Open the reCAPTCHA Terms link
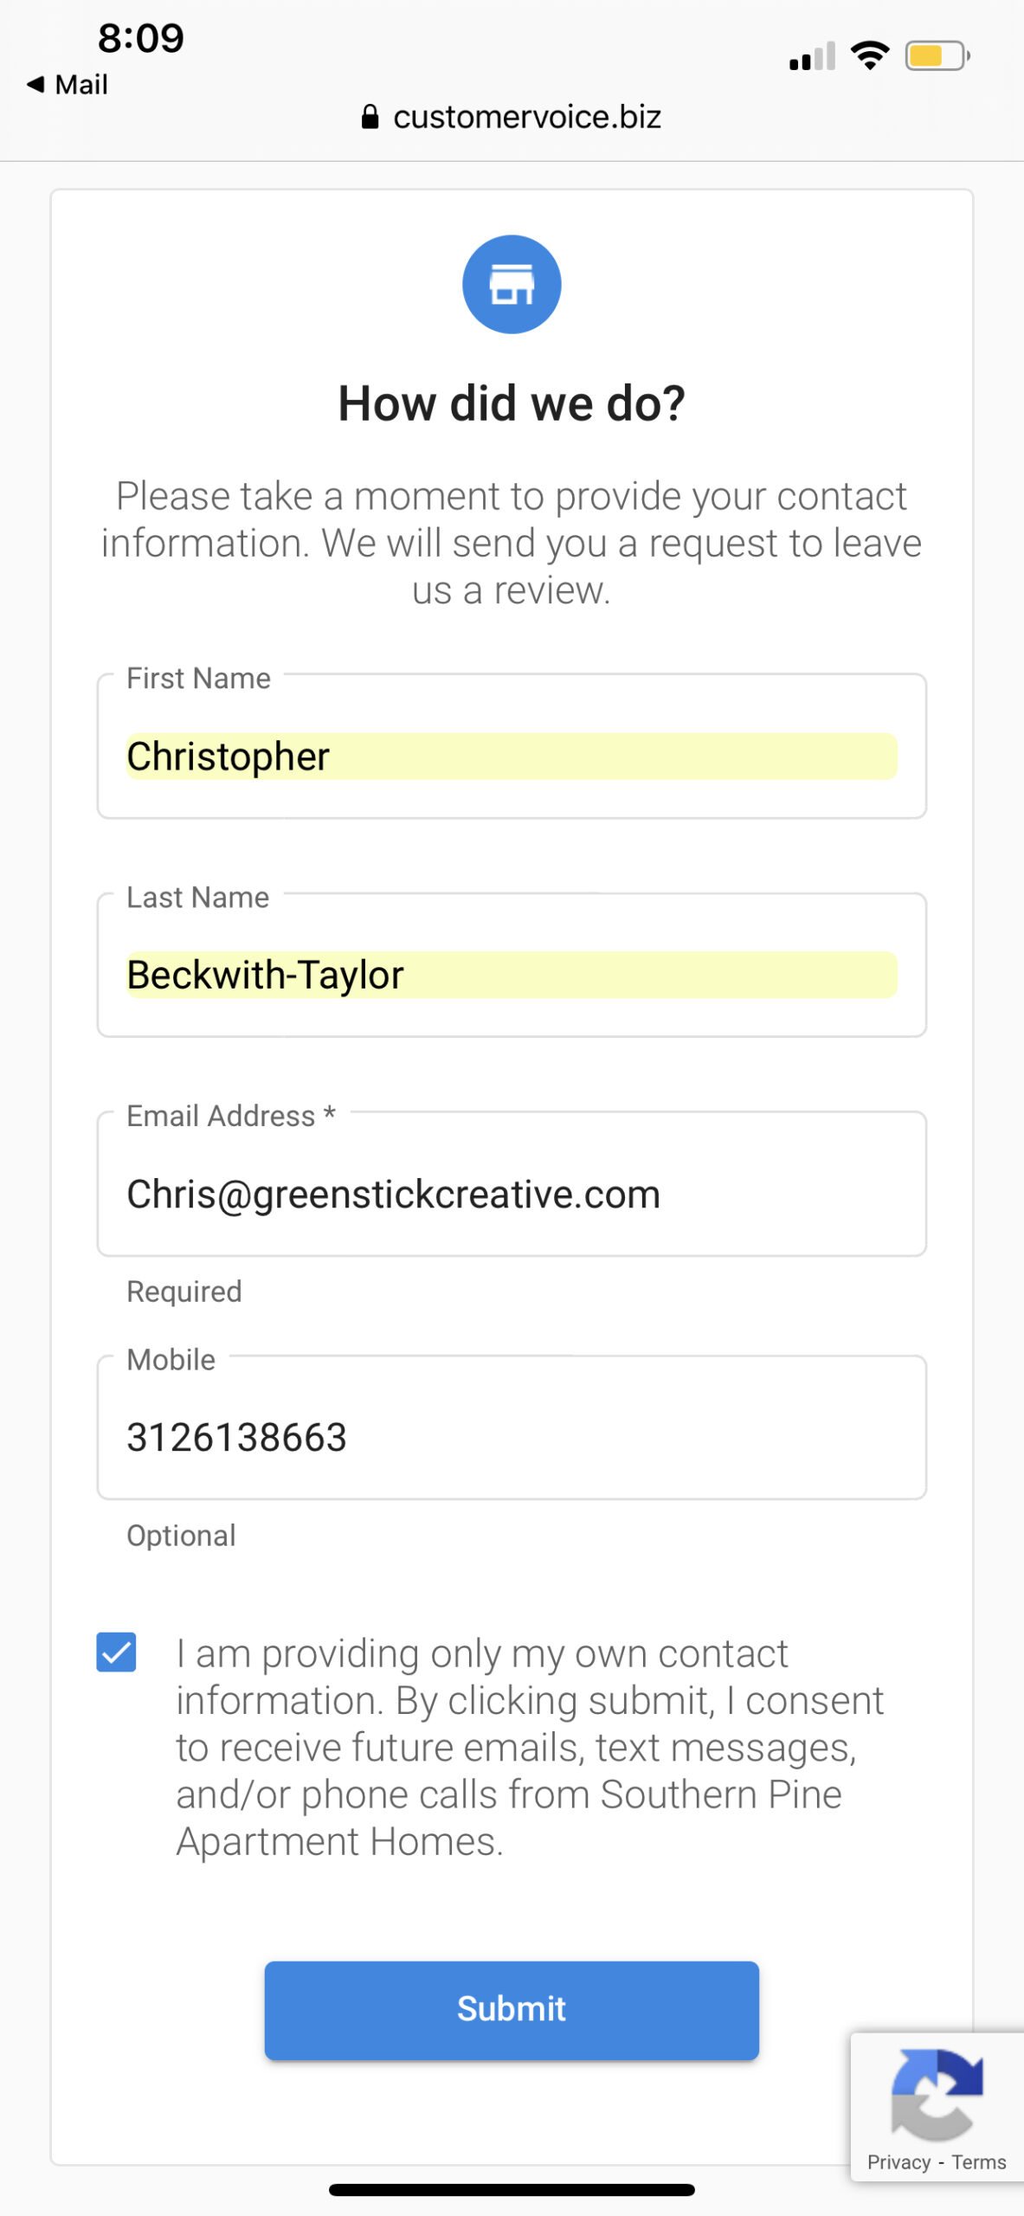1024x2216 pixels. tap(978, 2162)
